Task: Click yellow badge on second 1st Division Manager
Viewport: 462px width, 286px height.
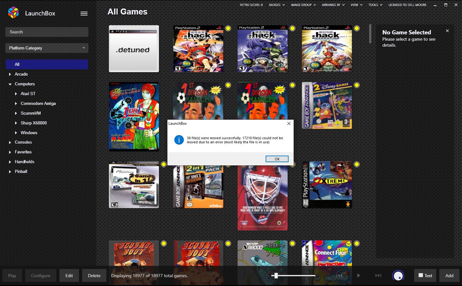Action: pos(292,85)
